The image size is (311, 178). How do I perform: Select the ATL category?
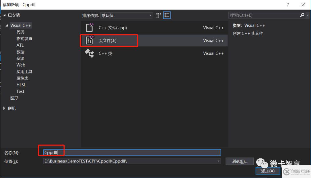pos(20,45)
